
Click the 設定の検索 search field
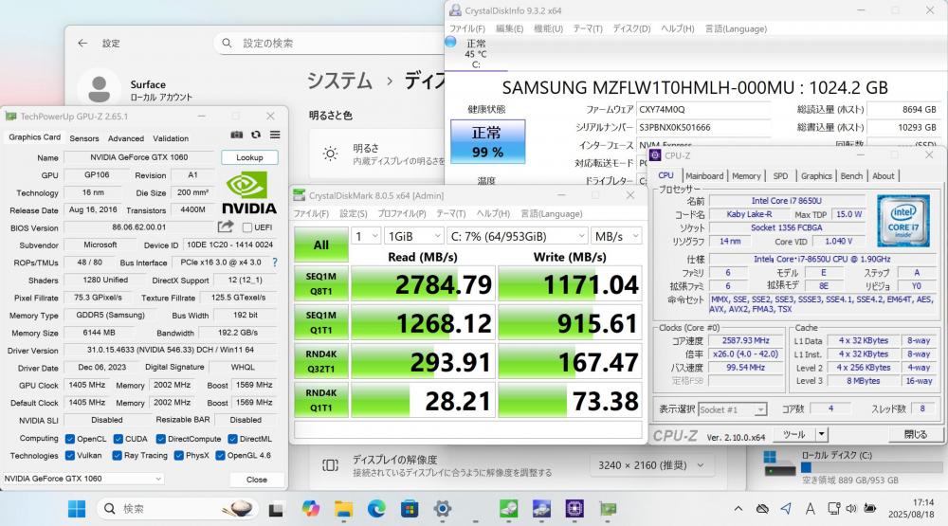coord(330,43)
